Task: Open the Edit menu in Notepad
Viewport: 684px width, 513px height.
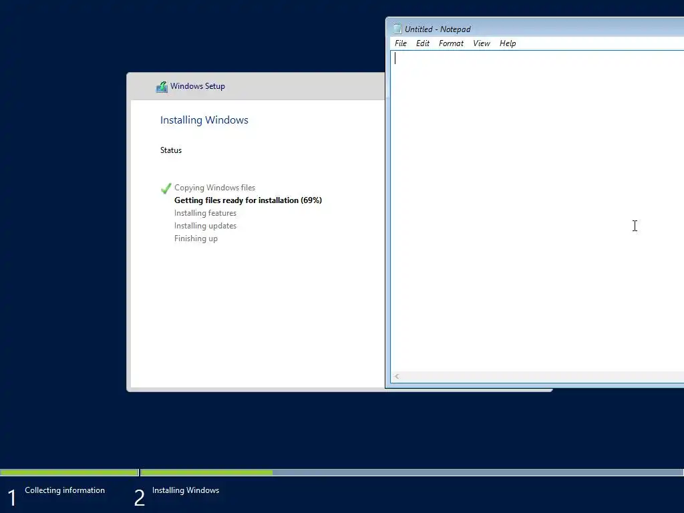Action: pyautogui.click(x=422, y=43)
